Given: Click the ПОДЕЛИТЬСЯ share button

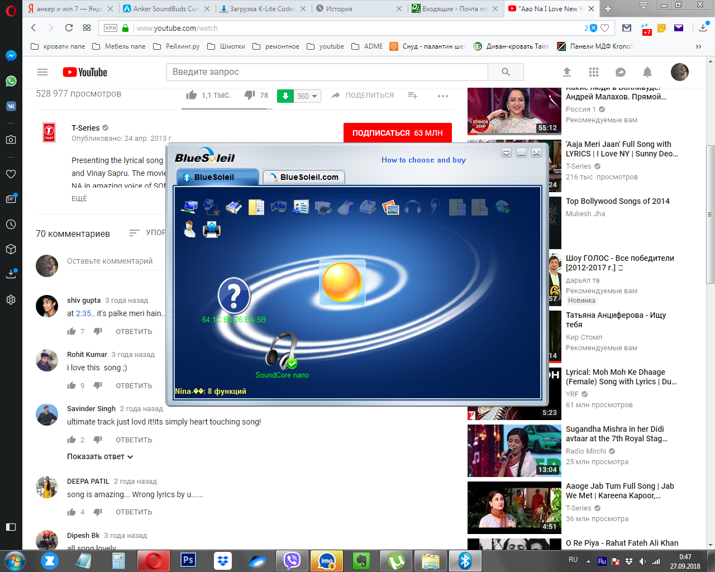Looking at the screenshot, I should pyautogui.click(x=363, y=96).
